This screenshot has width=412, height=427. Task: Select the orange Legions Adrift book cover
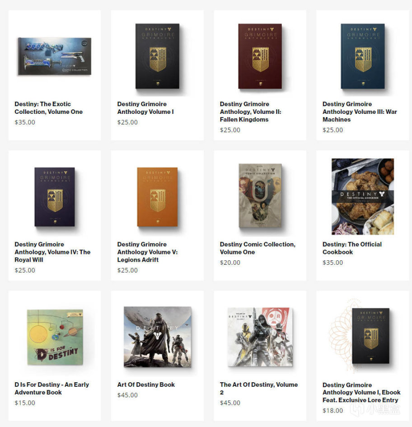[x=157, y=197]
